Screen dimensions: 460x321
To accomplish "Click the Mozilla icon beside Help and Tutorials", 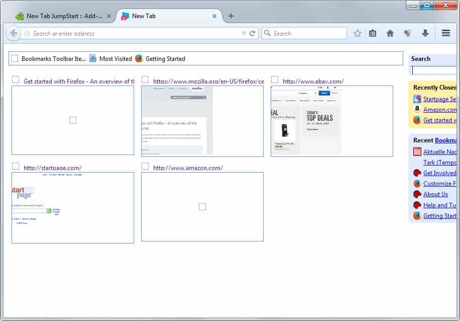I will 417,205.
